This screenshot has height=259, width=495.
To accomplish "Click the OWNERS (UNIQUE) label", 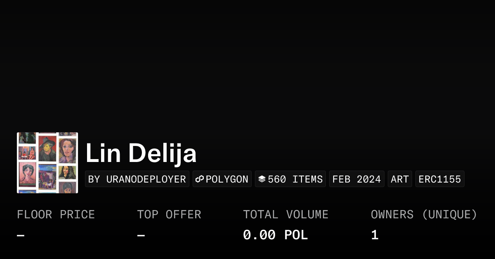I will [x=424, y=215].
